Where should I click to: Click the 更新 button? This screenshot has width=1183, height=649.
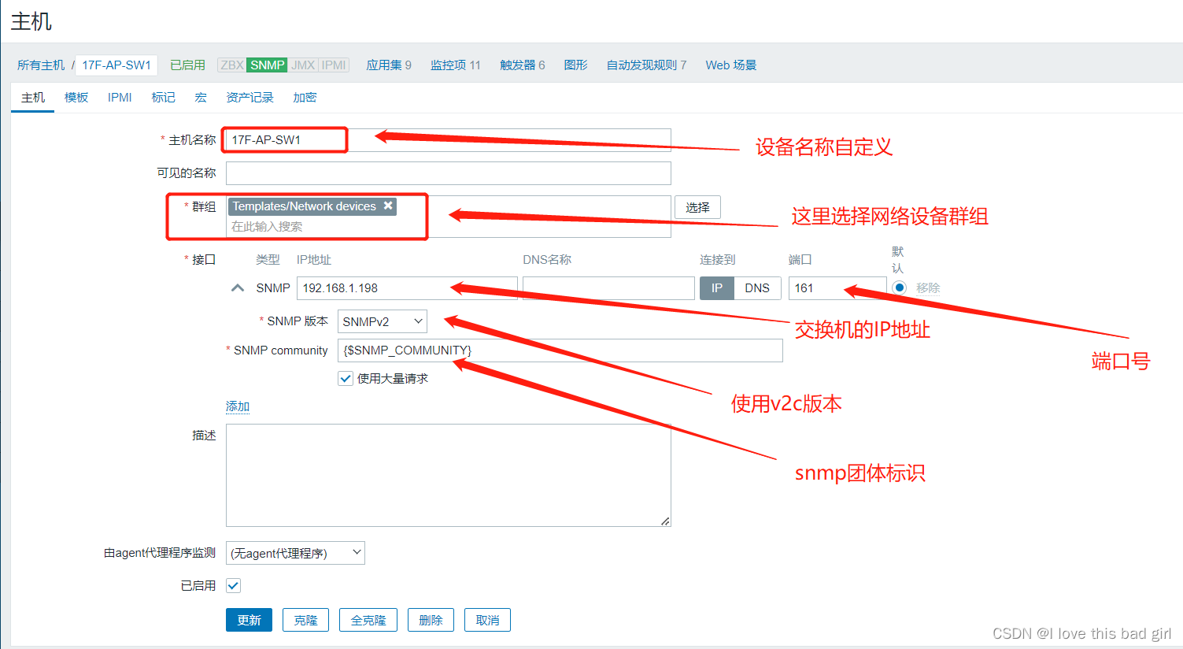click(x=249, y=620)
